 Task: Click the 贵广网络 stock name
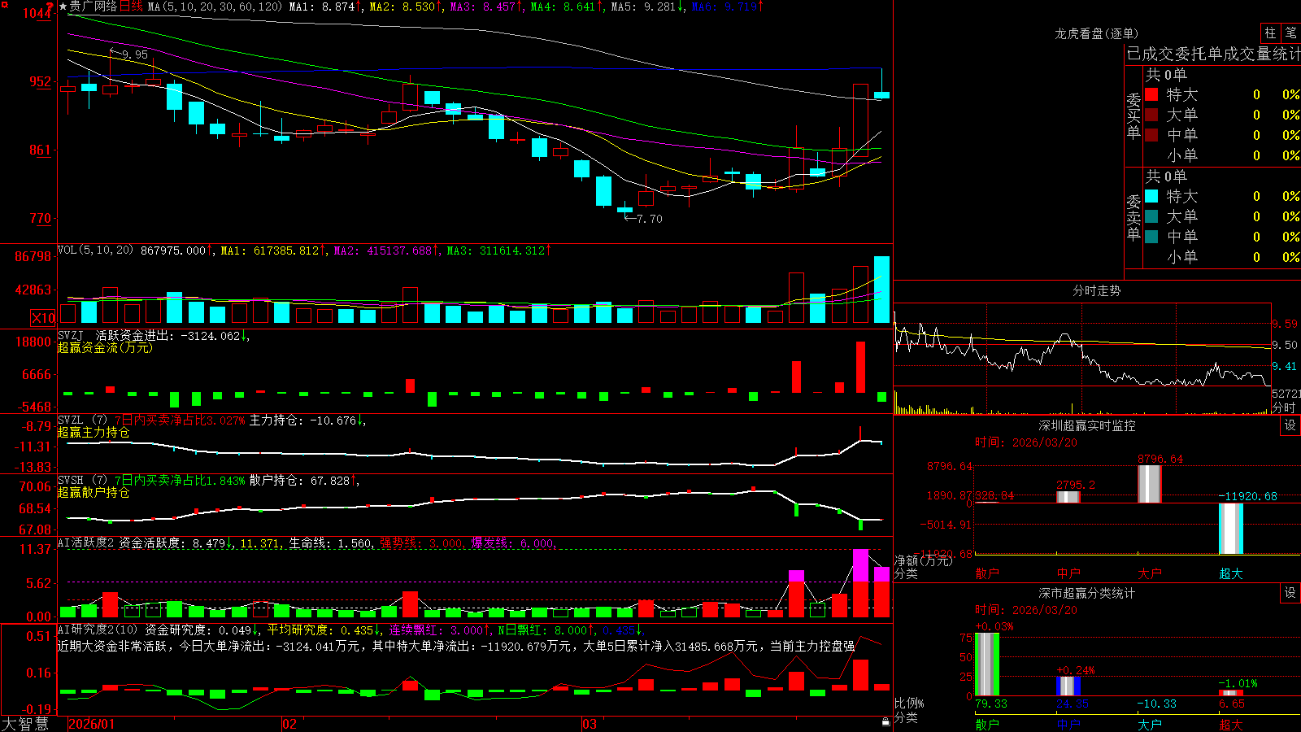pos(94,7)
